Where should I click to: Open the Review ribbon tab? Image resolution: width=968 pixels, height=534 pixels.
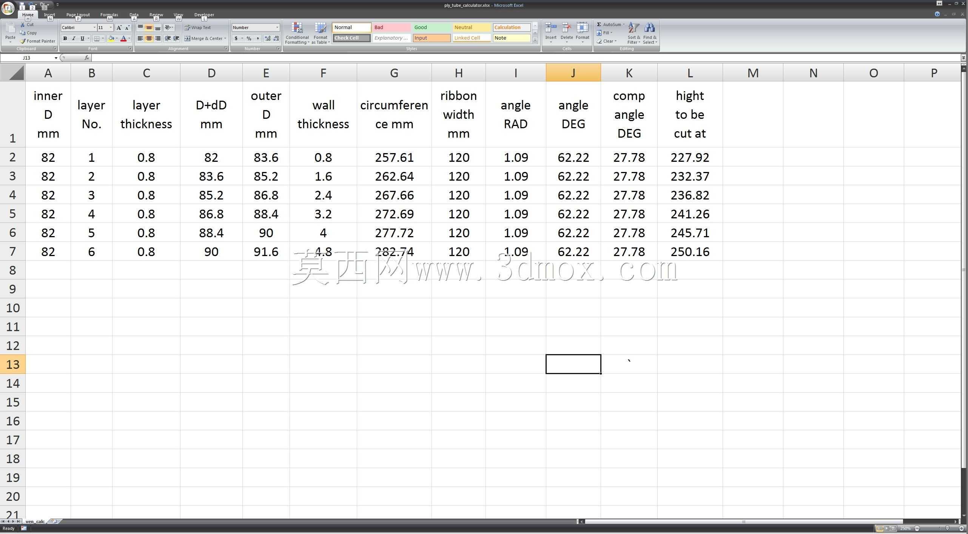click(x=156, y=15)
